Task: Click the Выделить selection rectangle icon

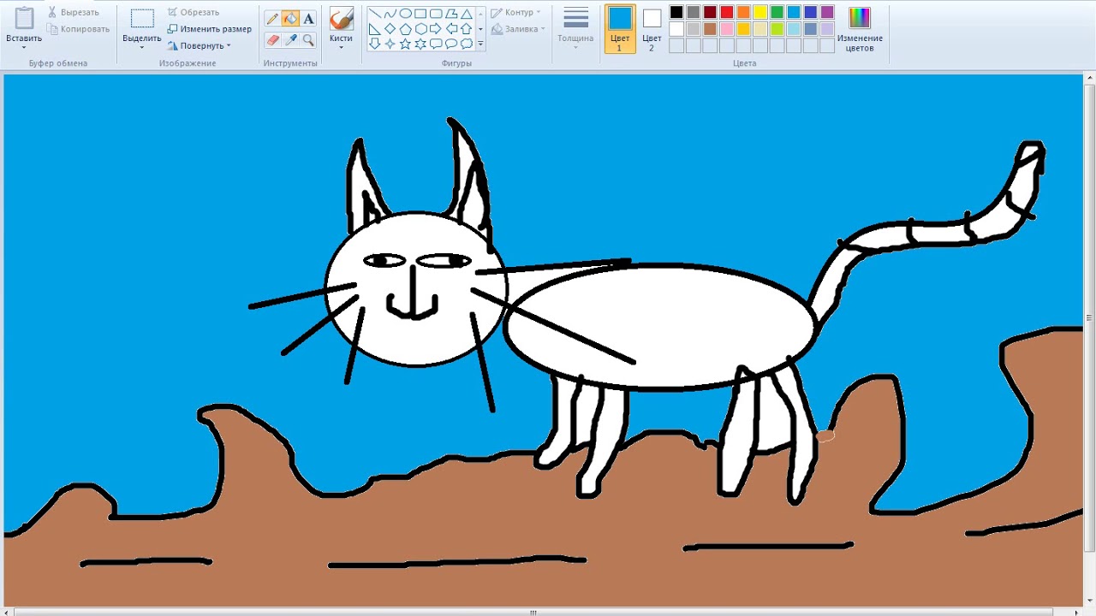Action: coord(142,19)
